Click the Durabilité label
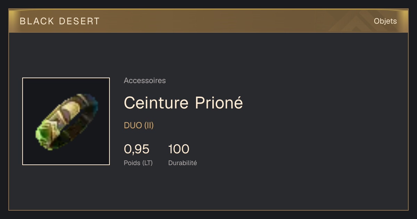The width and height of the screenshot is (417, 219). [182, 163]
